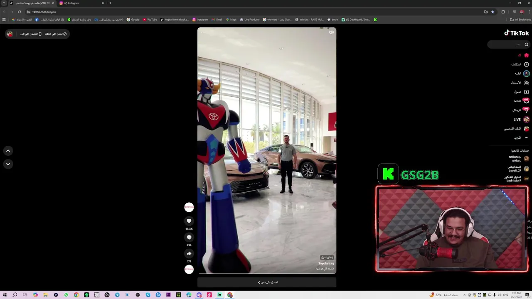This screenshot has height=299, width=532.
Task: Click the get coins button
Action: [56, 34]
